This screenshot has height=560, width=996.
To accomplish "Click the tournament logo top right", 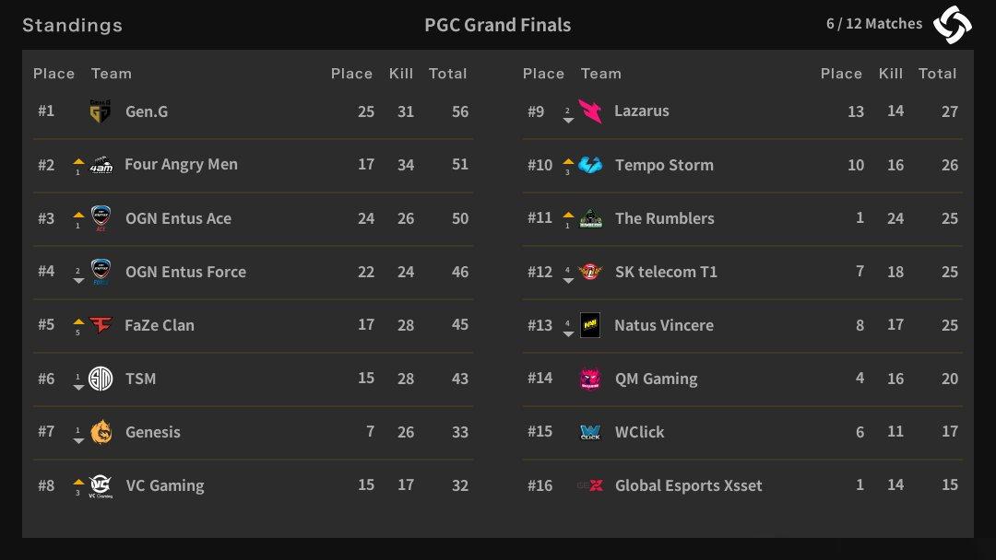I will (952, 25).
